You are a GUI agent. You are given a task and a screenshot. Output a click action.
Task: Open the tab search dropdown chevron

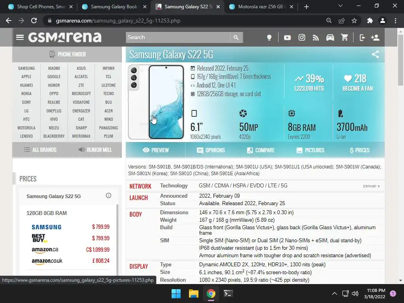point(340,6)
